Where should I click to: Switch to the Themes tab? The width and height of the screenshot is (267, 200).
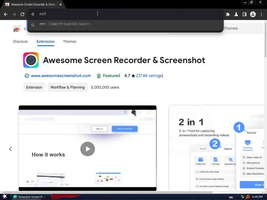point(70,41)
